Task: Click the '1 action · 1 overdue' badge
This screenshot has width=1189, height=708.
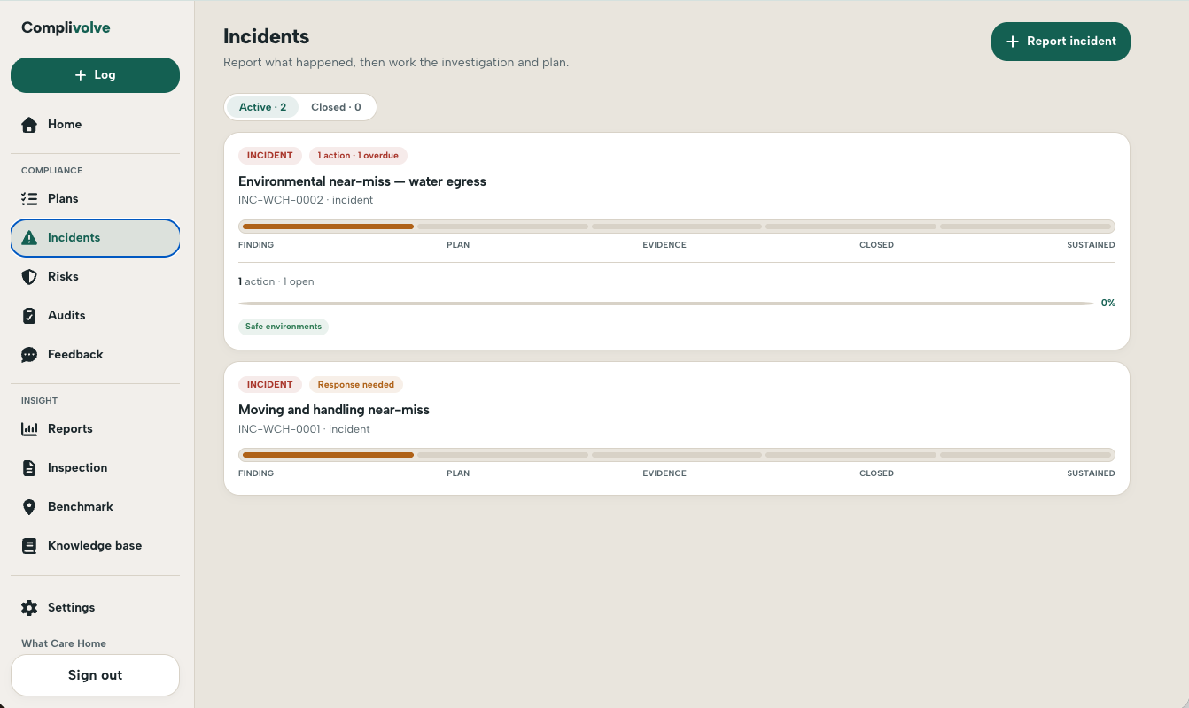Action: (x=358, y=156)
